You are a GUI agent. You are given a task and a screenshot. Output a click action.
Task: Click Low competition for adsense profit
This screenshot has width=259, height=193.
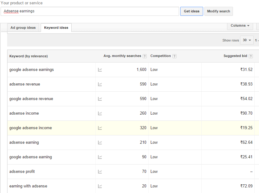[154, 172]
